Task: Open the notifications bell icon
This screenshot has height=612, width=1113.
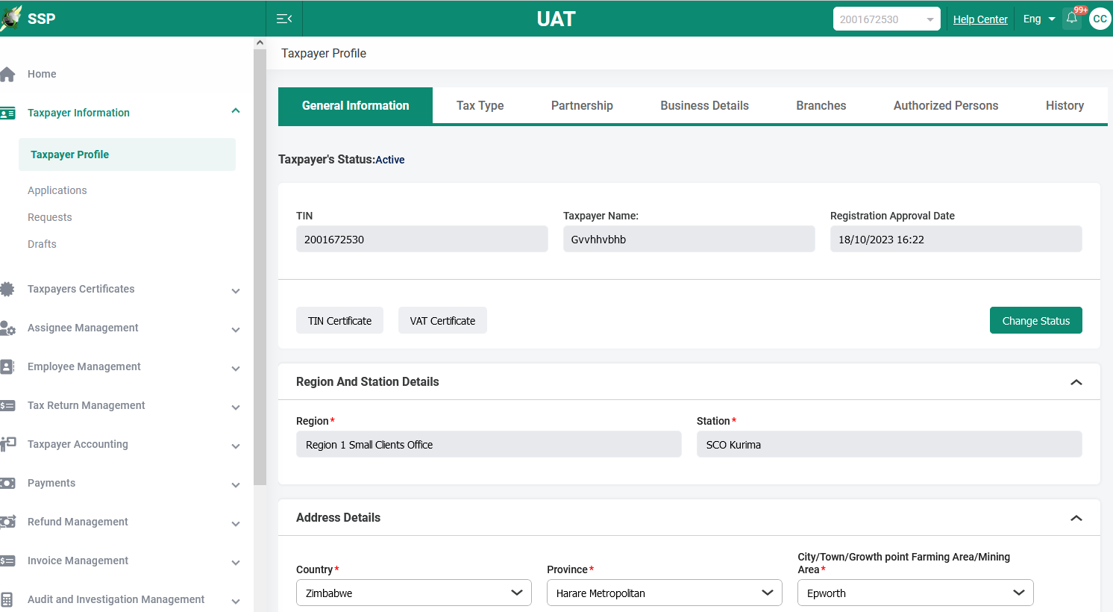Action: [1072, 19]
